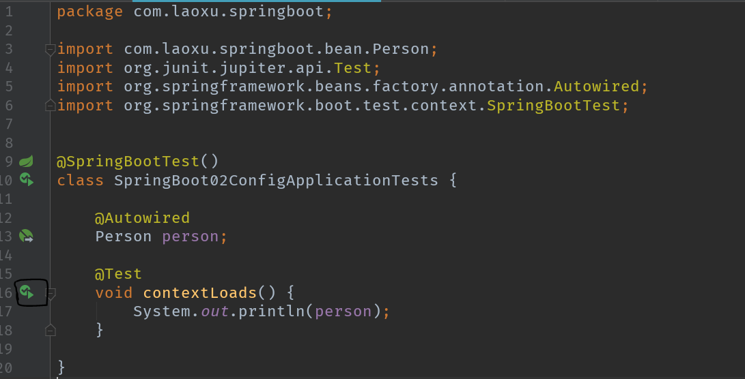The height and width of the screenshot is (379, 745).
Task: Run the SpringBoot02ConfigApplicationTests class from the gutter
Action: [x=26, y=180]
